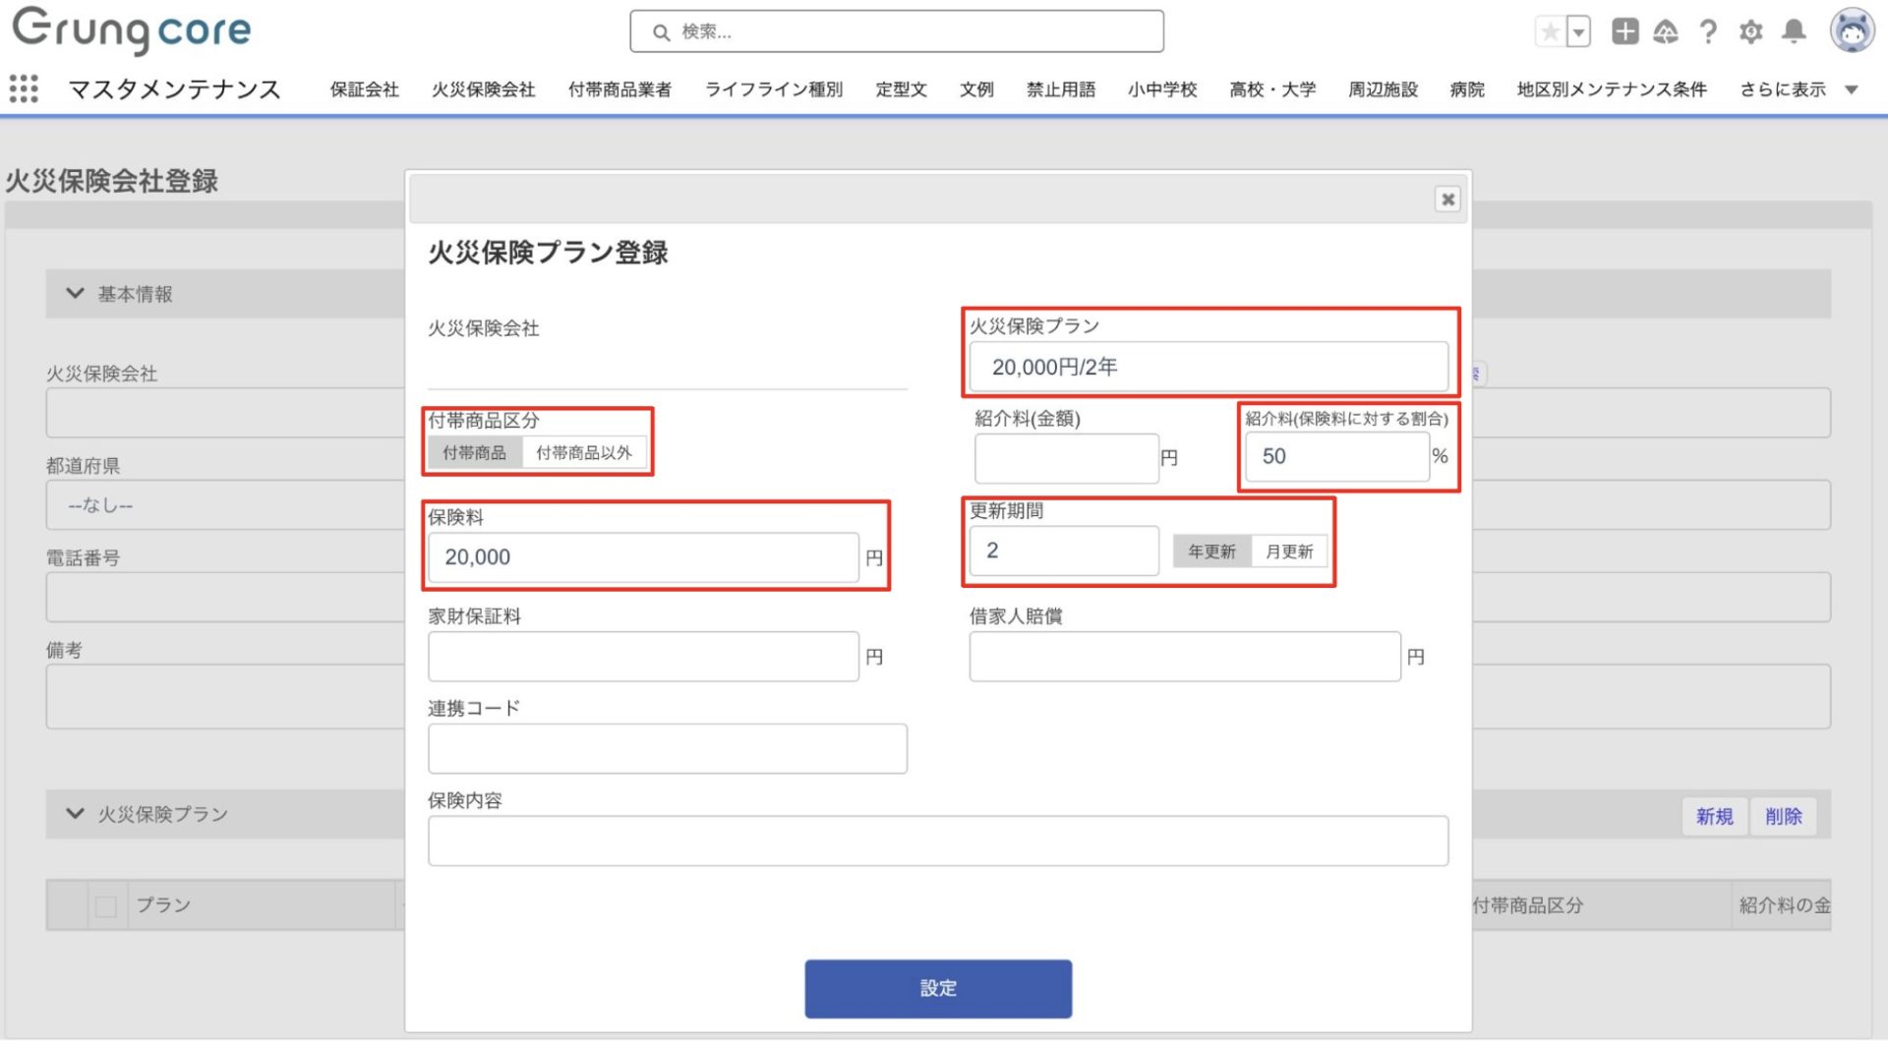Image resolution: width=1888 pixels, height=1045 pixels.
Task: Open the app launcher grid icon
Action: pyautogui.click(x=24, y=88)
